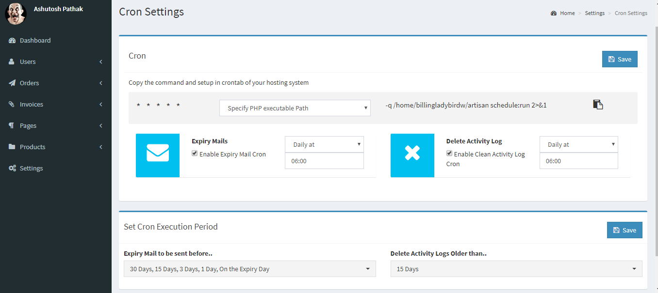
Task: Uncheck Enable Clean Activity Log Cron
Action: click(449, 154)
